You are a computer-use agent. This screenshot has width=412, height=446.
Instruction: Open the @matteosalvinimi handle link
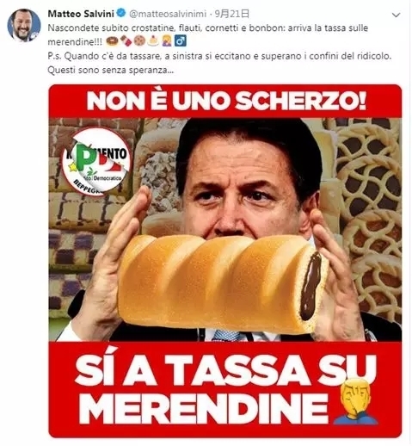coord(168,14)
